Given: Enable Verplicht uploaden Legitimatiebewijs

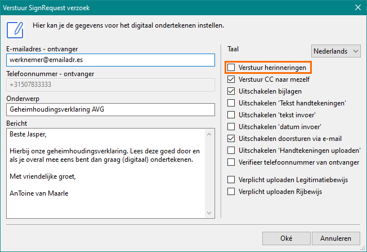Looking at the screenshot, I should [x=231, y=180].
